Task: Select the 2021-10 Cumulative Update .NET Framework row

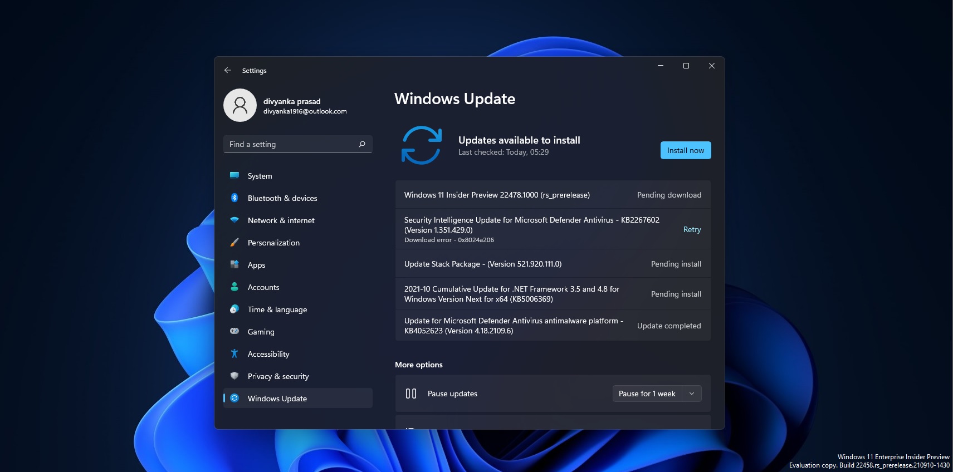Action: click(553, 294)
